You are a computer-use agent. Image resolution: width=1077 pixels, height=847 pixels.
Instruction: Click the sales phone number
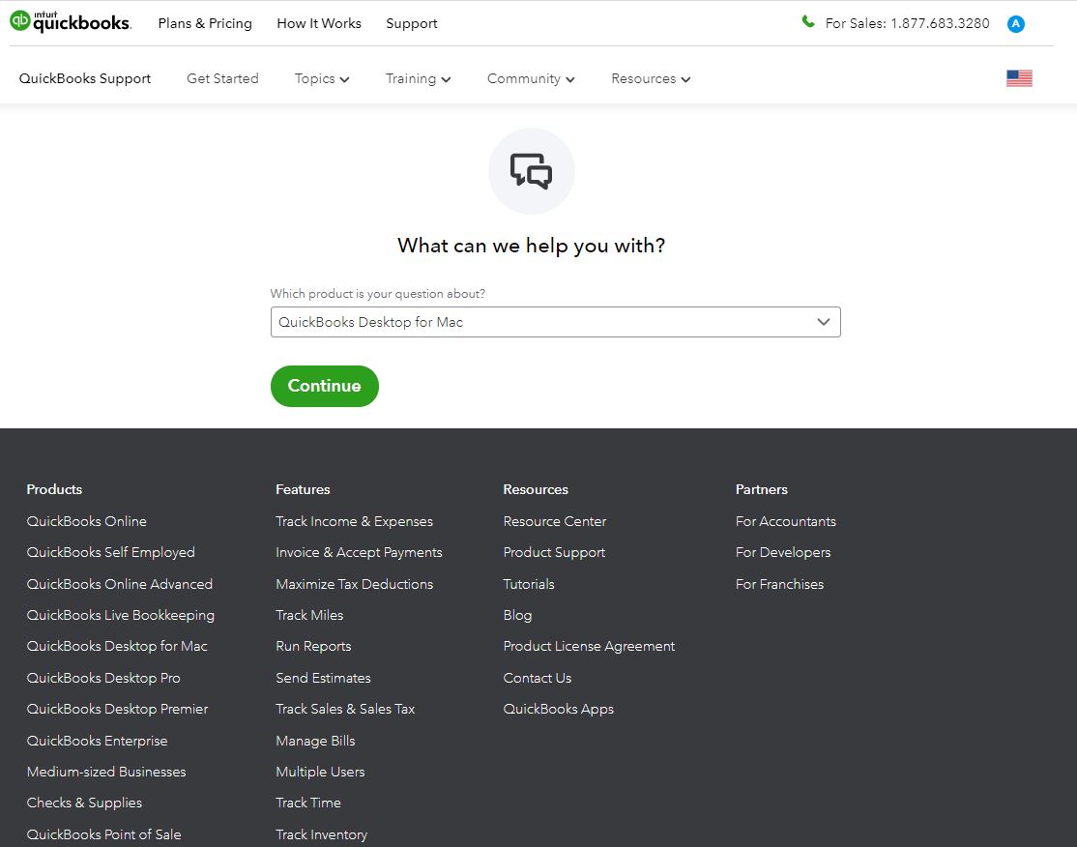pos(940,23)
